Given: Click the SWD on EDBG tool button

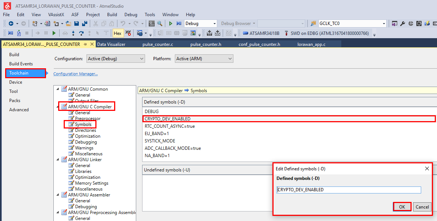Looking at the screenshot, I should pyautogui.click(x=326, y=33).
